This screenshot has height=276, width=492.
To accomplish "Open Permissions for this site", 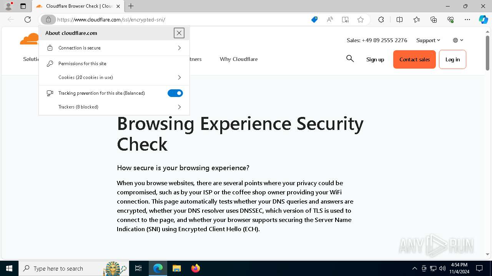I will pyautogui.click(x=114, y=64).
